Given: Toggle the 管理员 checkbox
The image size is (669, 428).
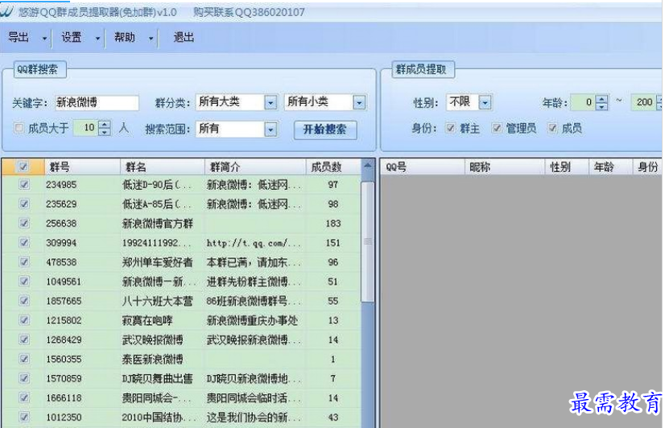Looking at the screenshot, I should [496, 128].
